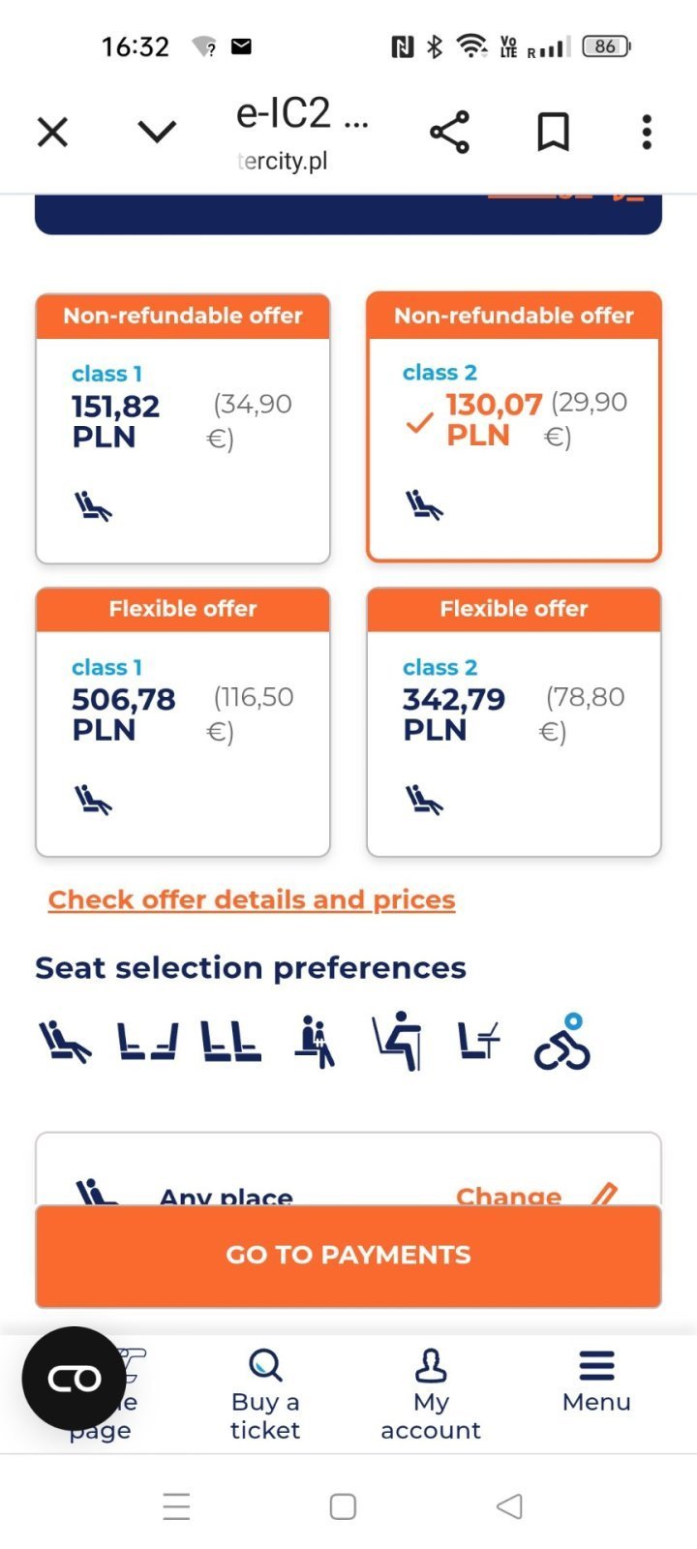
Task: Select class 1 flexible offer 506,78 PLN
Action: coord(183,722)
